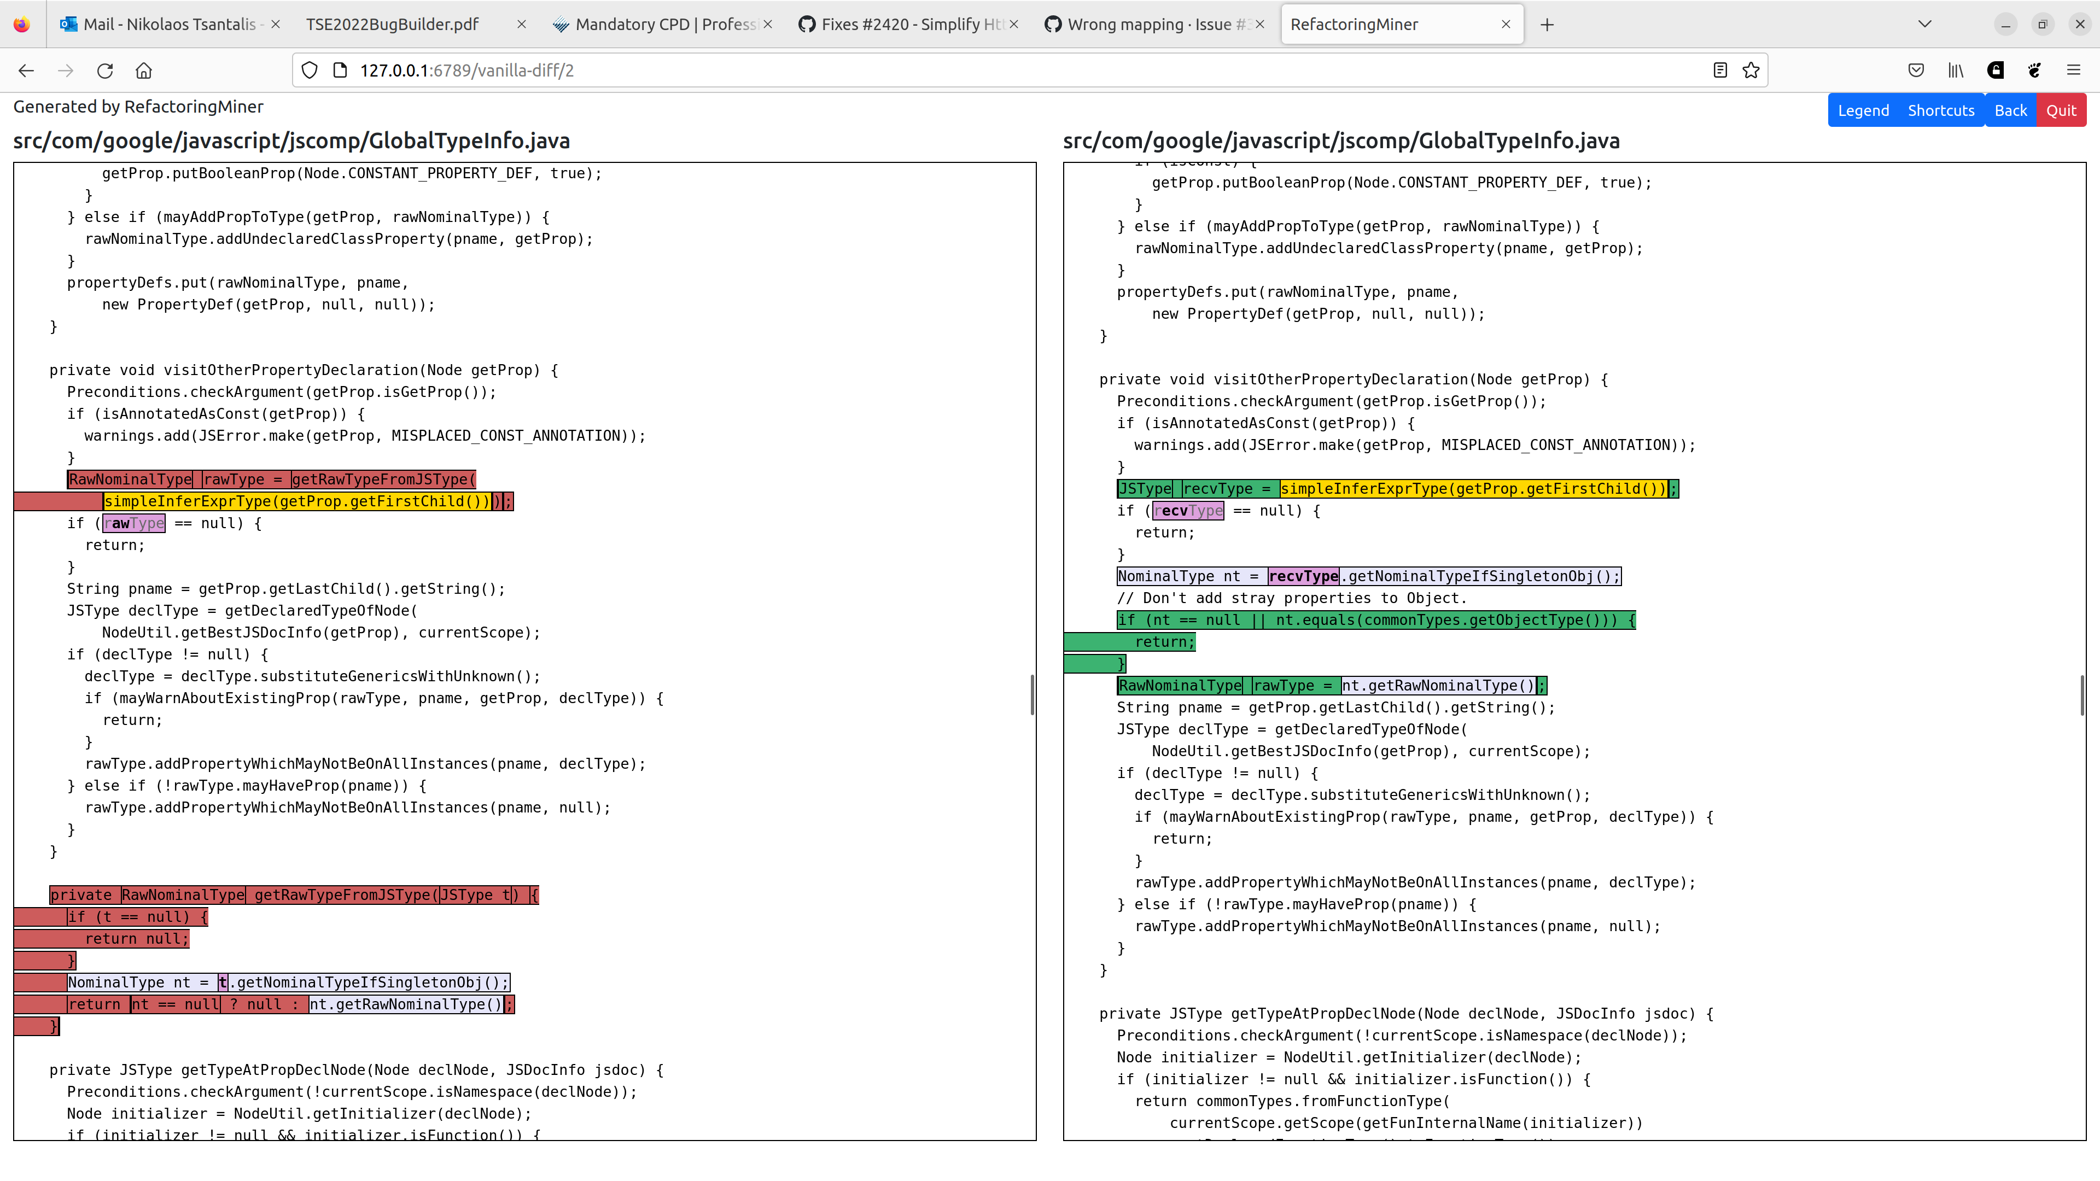Toggle Reader View for this page
This screenshot has height=1181, width=2100.
[1719, 70]
